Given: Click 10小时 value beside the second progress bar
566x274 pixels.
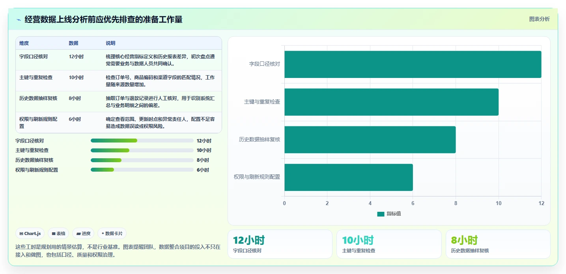Looking at the screenshot, I should click(x=204, y=150).
